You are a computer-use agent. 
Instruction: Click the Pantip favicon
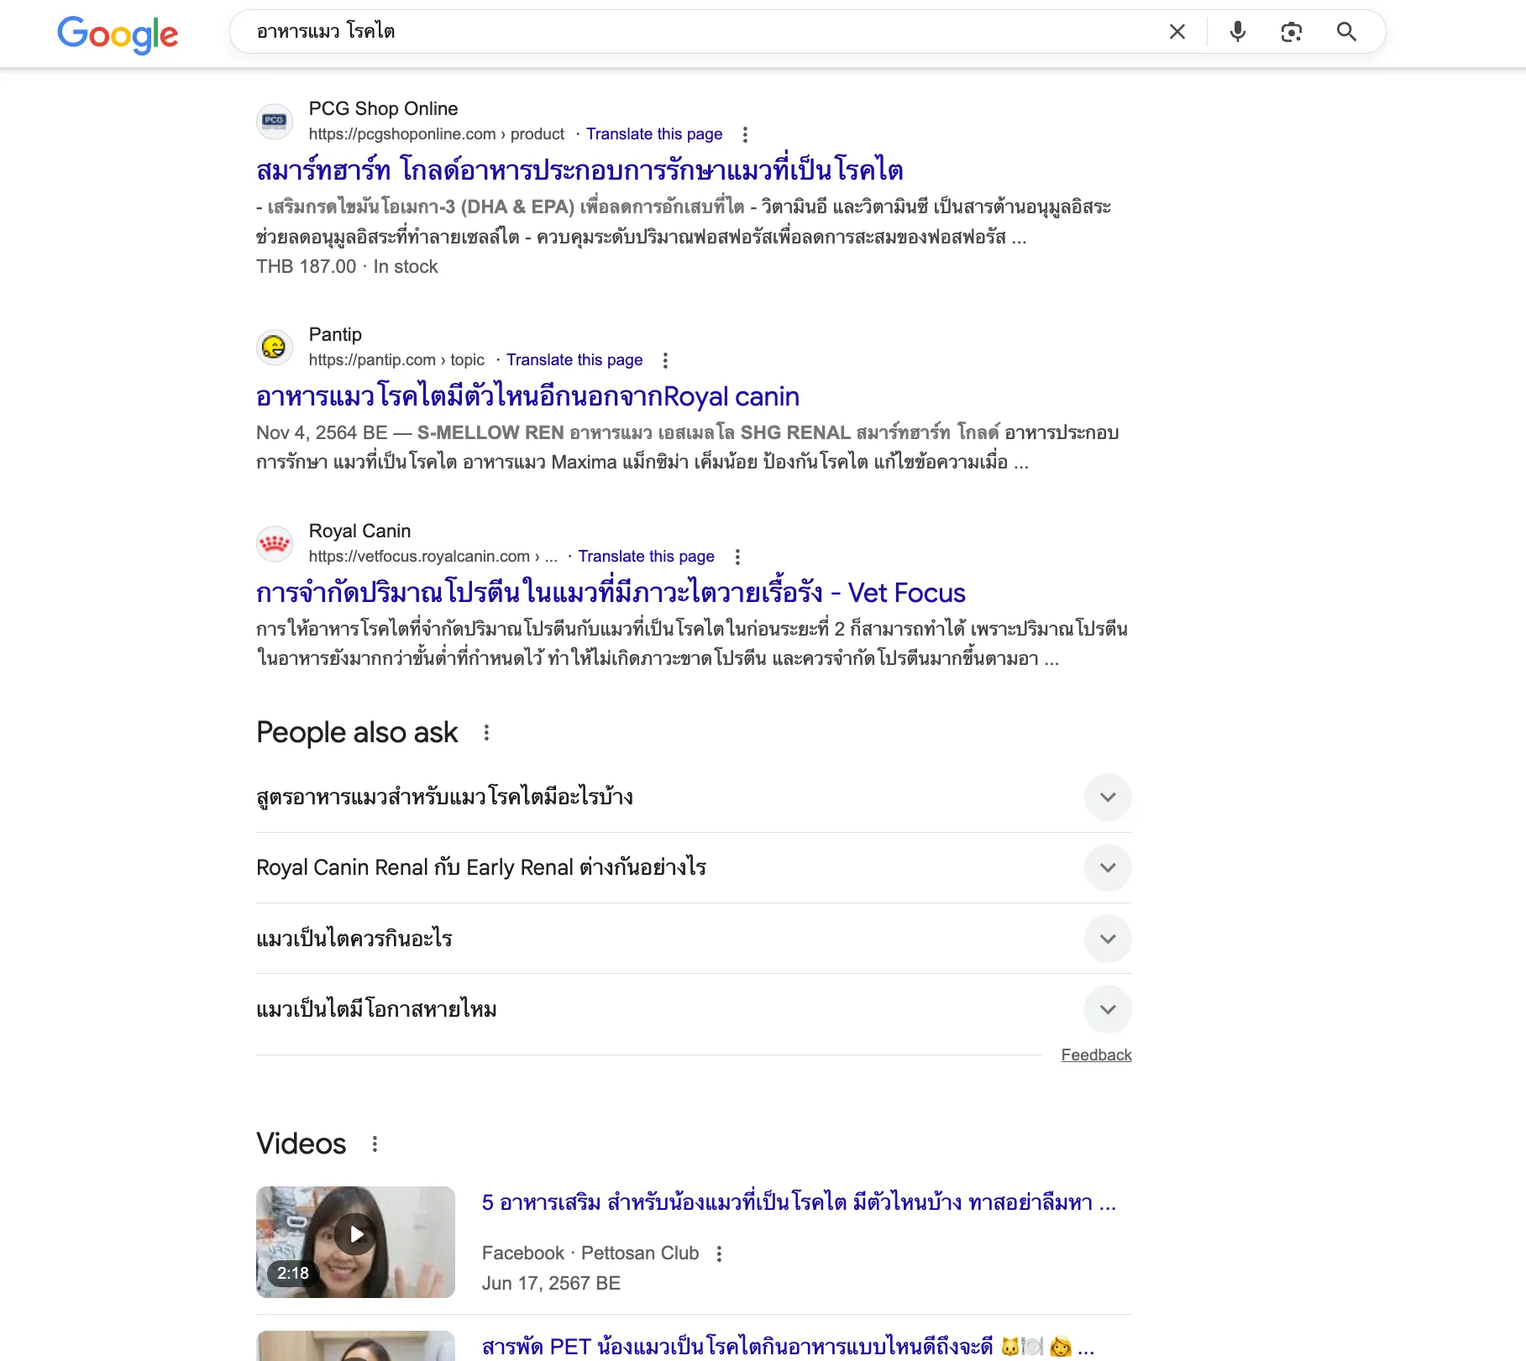275,347
